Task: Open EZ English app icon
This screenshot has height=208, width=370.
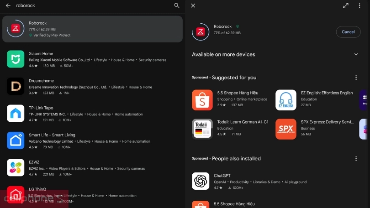Action: 286,100
